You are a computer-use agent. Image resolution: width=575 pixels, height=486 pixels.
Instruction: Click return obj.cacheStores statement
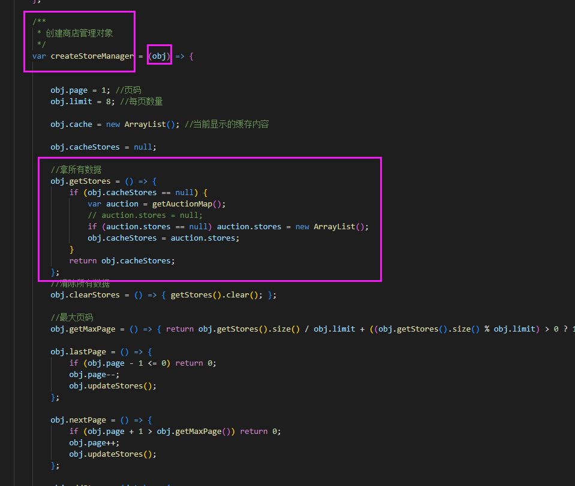coord(122,260)
